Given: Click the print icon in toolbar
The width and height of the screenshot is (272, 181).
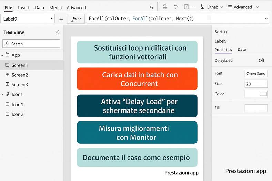Looking at the screenshot, I should 165,7.
